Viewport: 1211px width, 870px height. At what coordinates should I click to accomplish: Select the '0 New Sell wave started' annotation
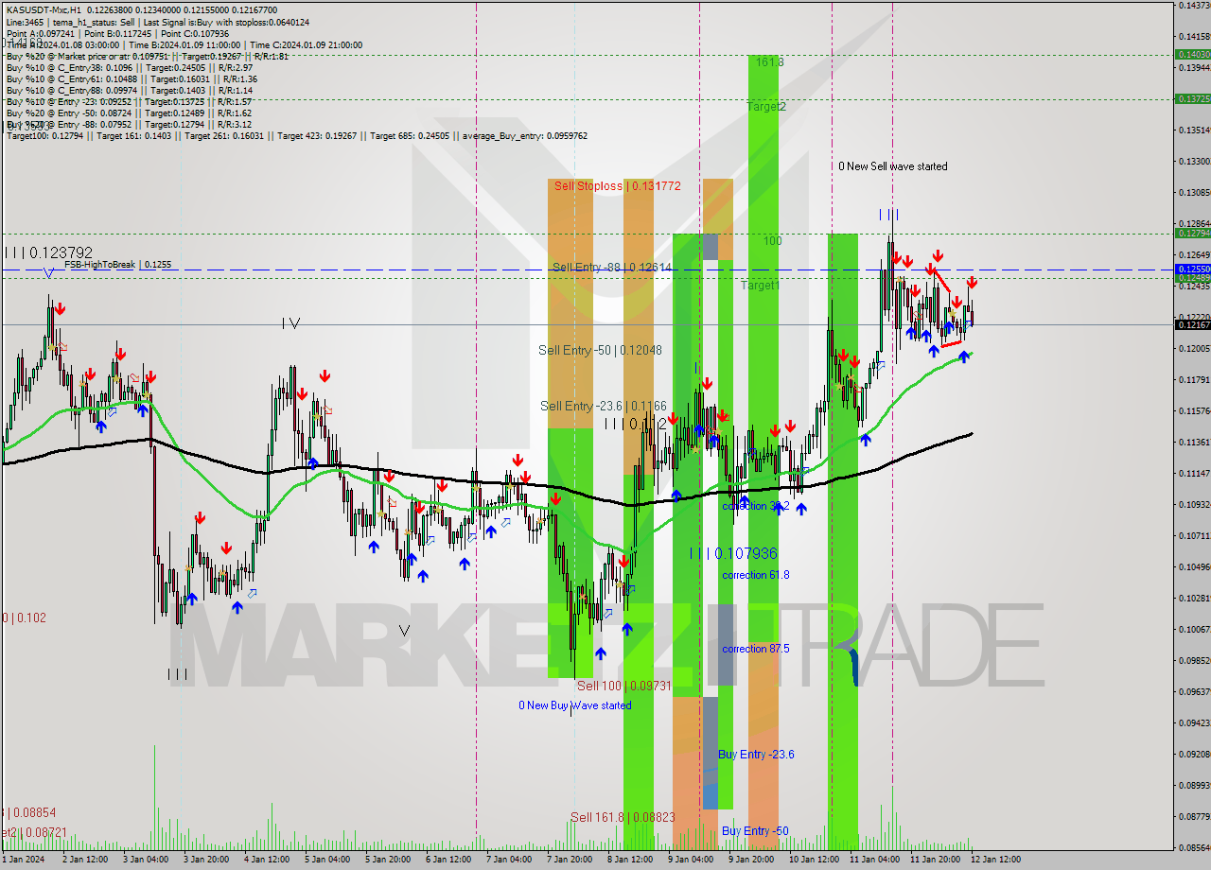(893, 166)
